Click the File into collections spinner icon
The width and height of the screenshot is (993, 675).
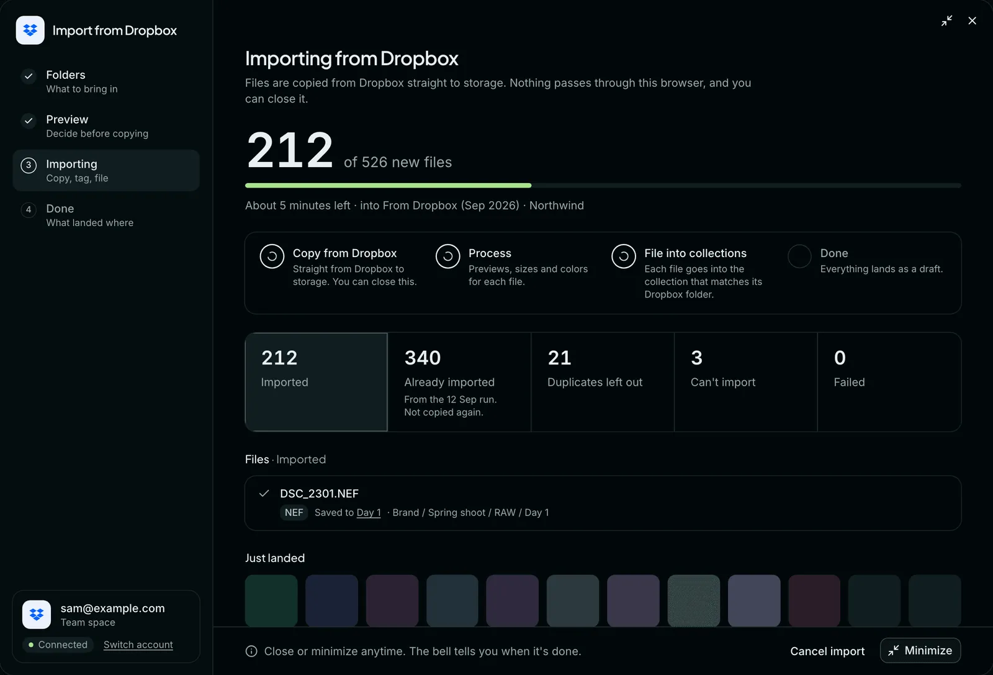[x=624, y=256]
